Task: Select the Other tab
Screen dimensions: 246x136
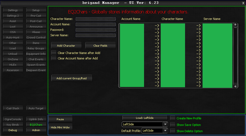Action: (x=13, y=43)
